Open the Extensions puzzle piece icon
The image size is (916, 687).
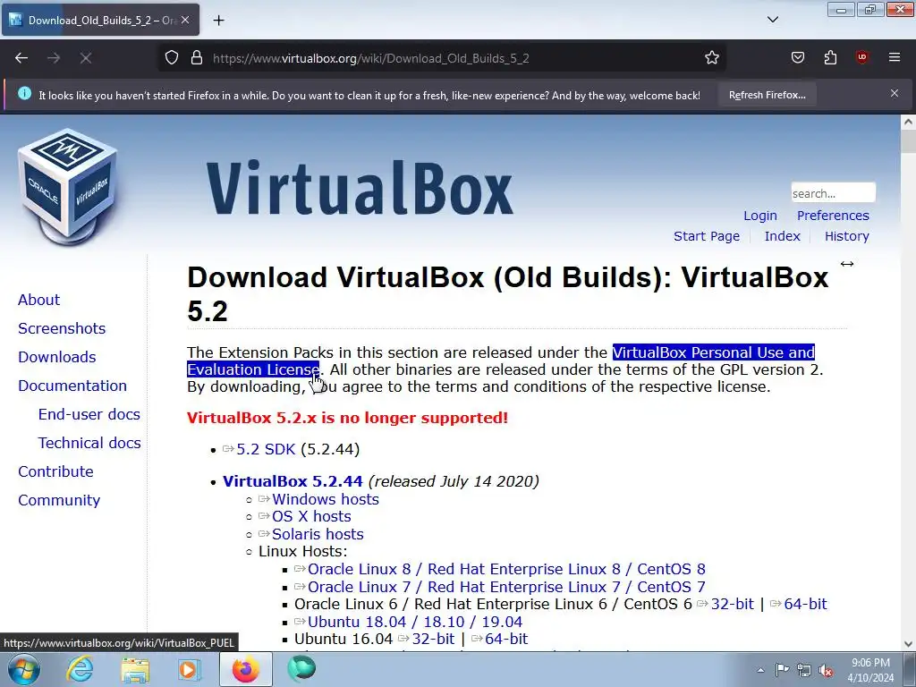(830, 58)
